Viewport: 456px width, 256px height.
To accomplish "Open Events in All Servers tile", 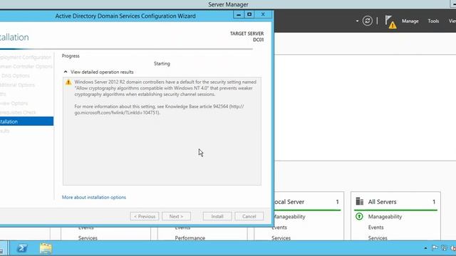I will point(375,228).
